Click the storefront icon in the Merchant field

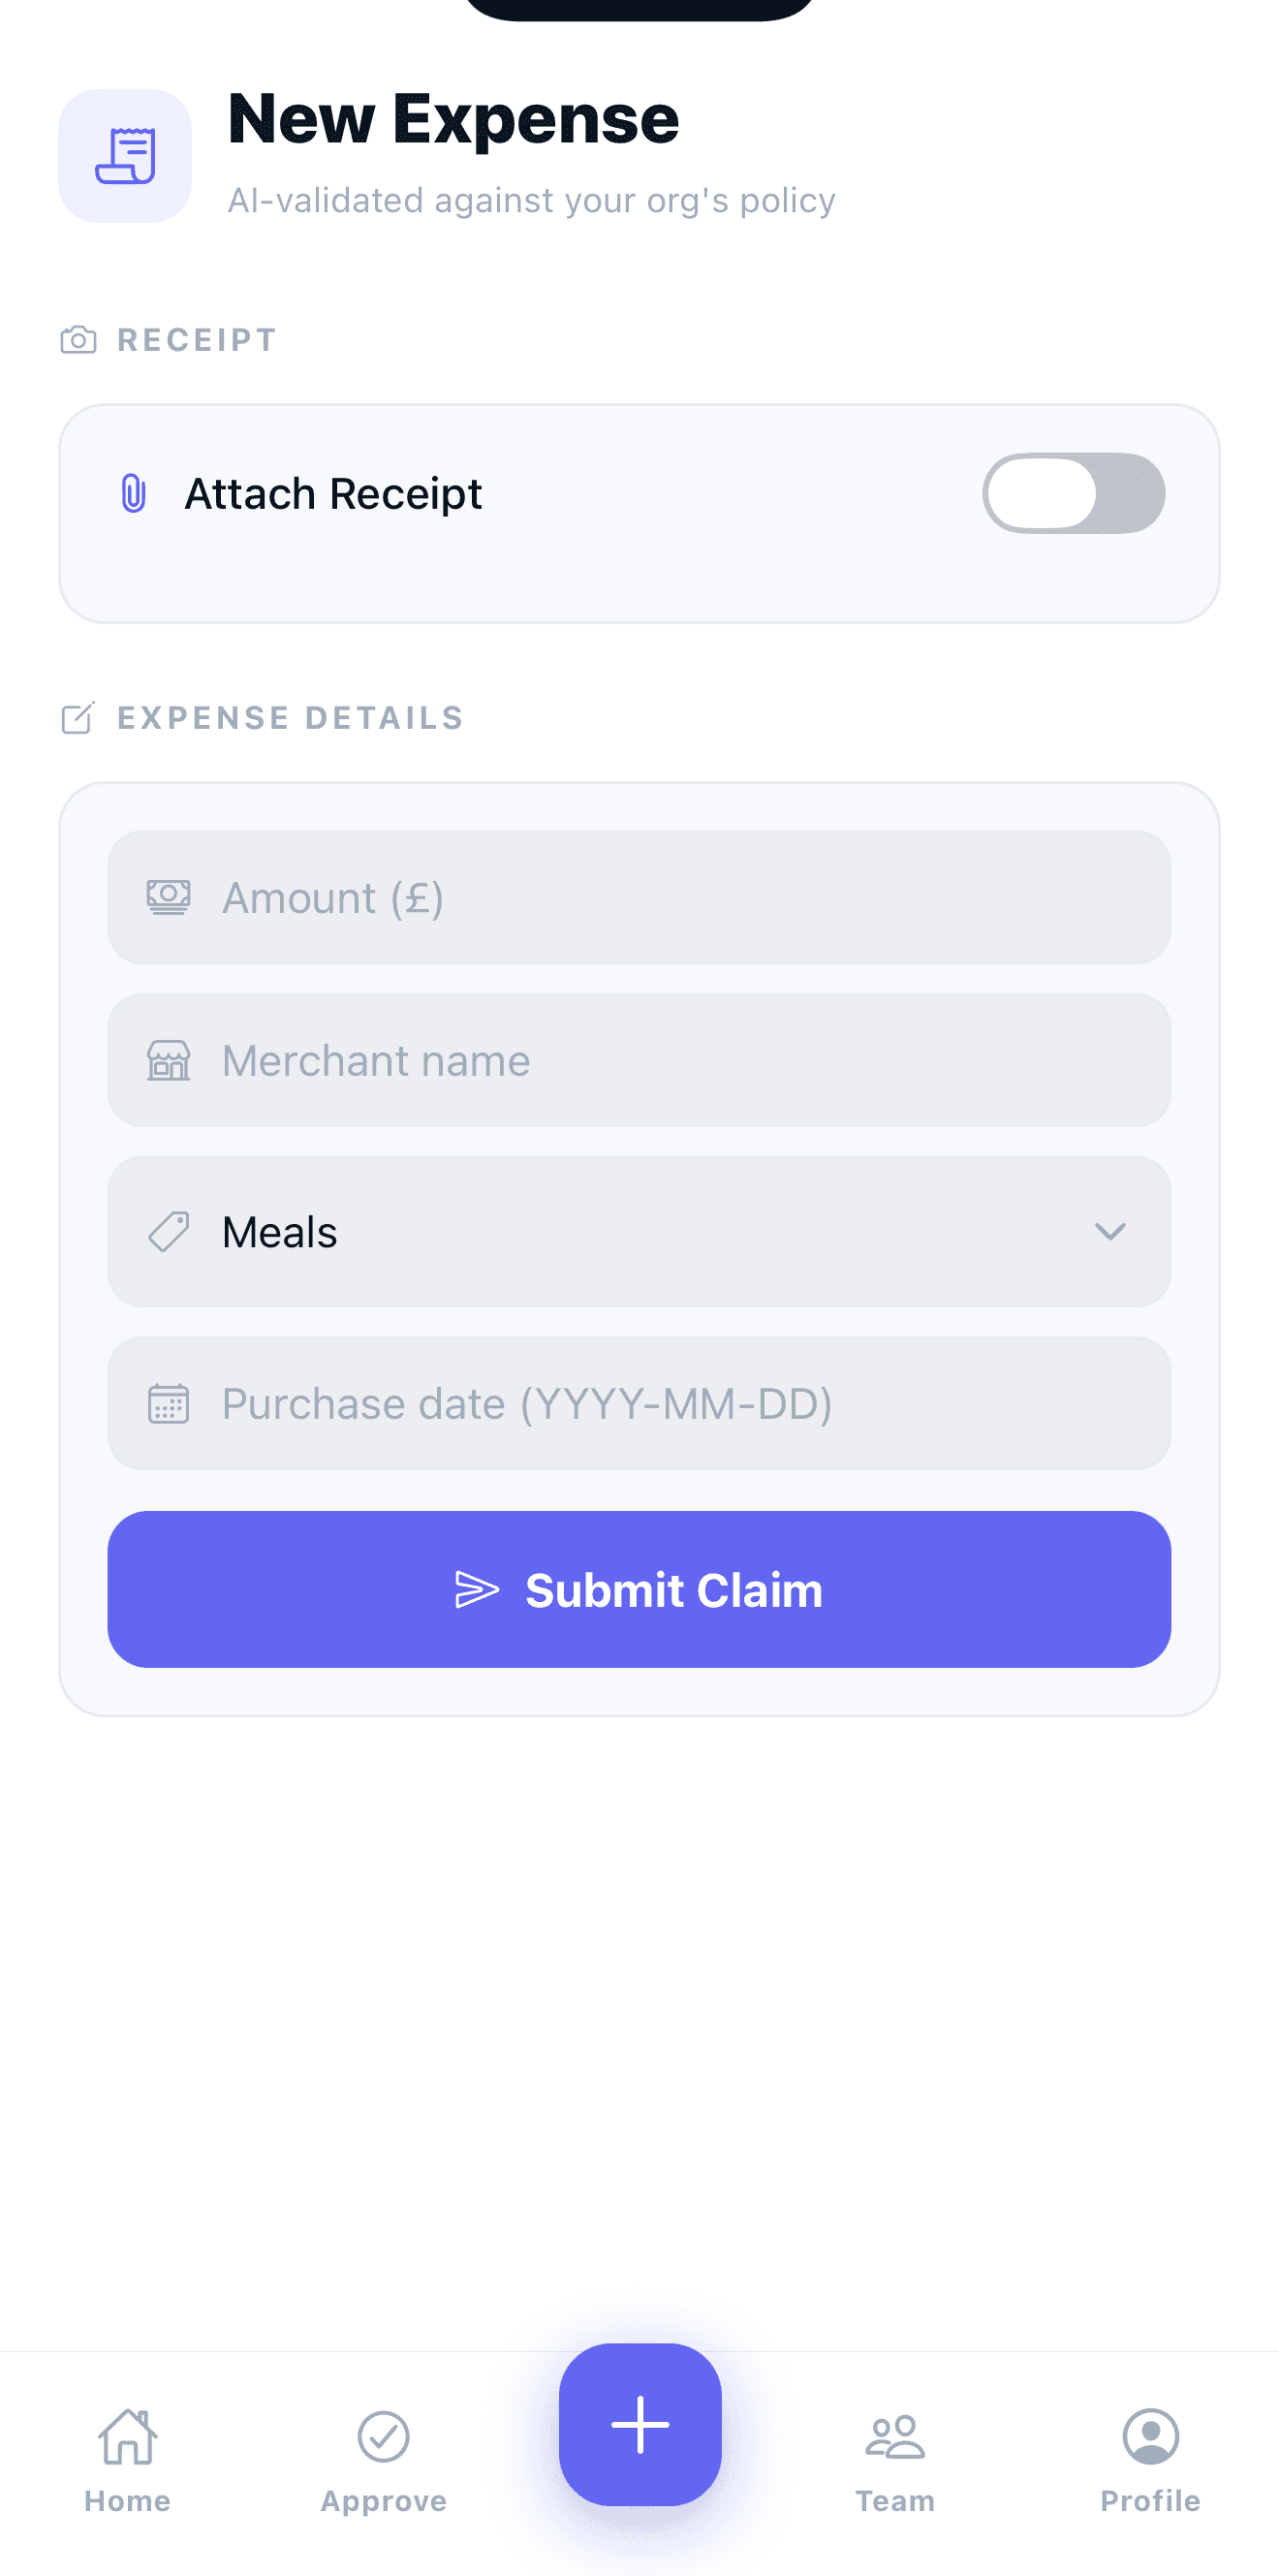tap(168, 1060)
